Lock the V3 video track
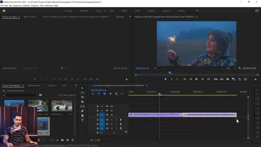261x147 pixels. pyautogui.click(x=97, y=106)
